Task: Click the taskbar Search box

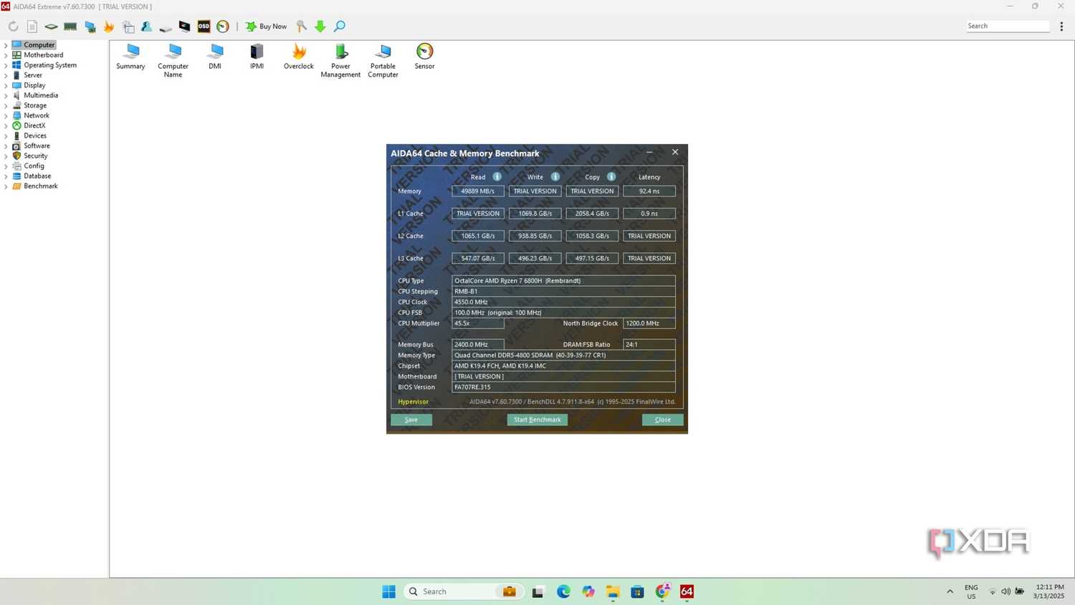Action: click(464, 591)
